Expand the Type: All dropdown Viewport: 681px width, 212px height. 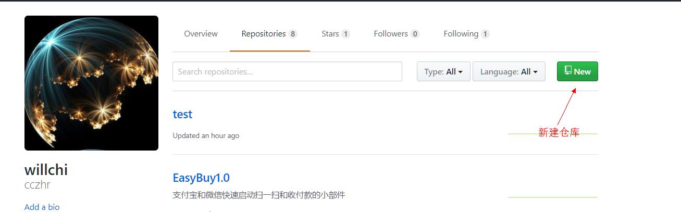[443, 71]
